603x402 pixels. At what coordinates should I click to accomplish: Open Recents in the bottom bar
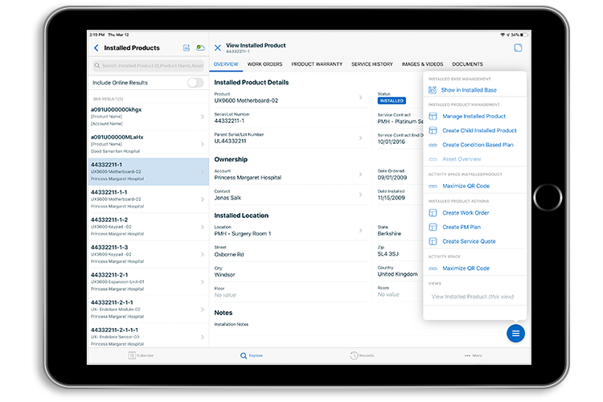pos(361,355)
